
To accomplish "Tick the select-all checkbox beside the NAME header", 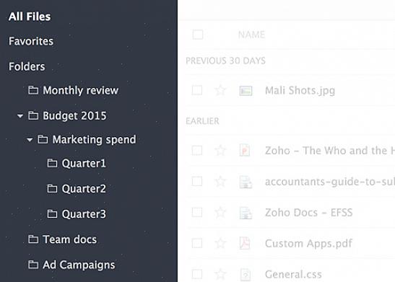I will pos(198,35).
